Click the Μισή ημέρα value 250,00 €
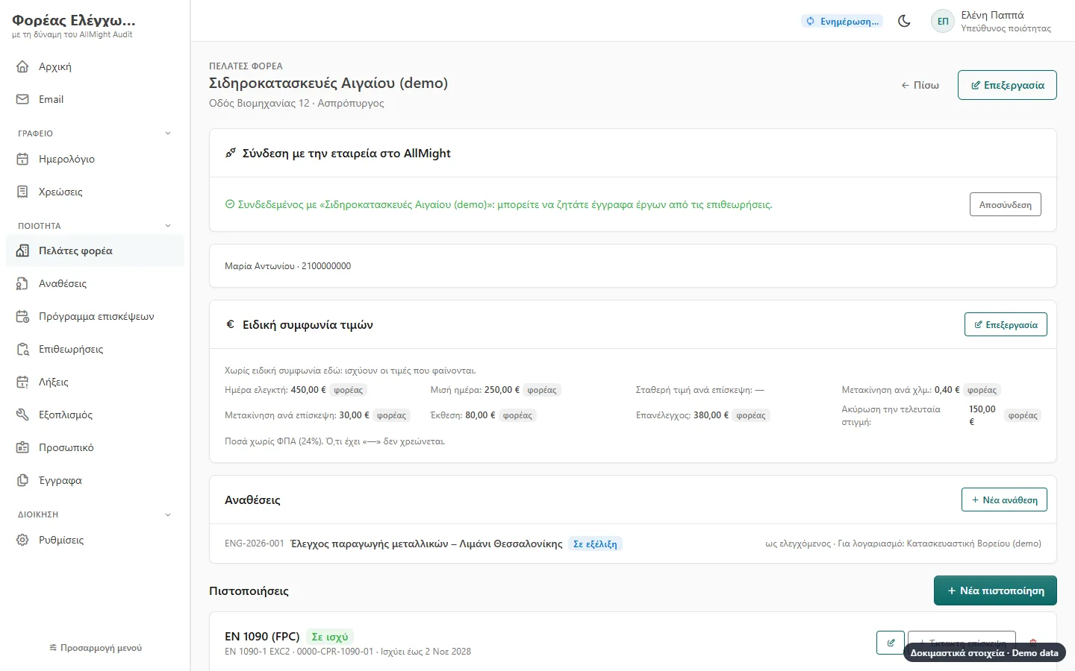Viewport: 1075px width, 671px height. coord(502,390)
